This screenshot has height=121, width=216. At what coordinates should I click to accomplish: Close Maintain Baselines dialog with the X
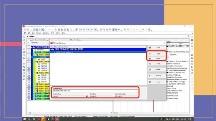164,43
